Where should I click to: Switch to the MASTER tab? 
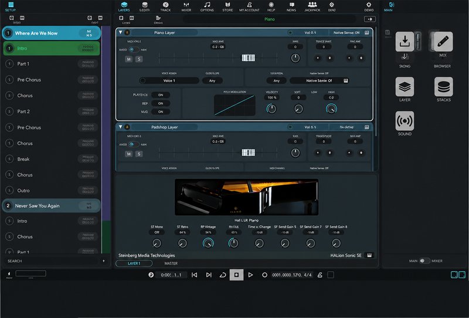pyautogui.click(x=171, y=263)
